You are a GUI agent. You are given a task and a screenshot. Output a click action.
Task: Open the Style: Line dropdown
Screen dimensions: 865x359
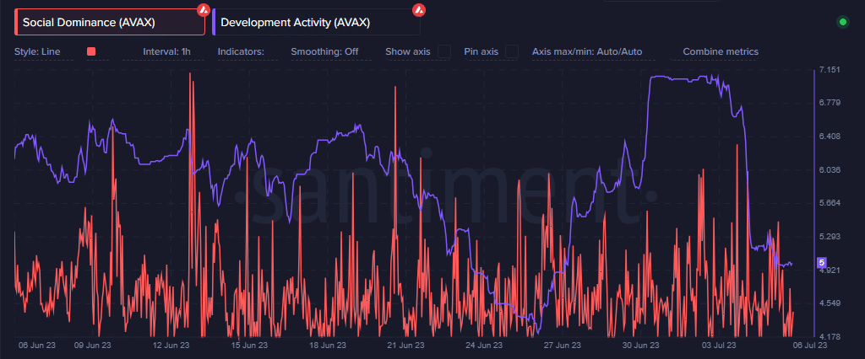point(37,51)
